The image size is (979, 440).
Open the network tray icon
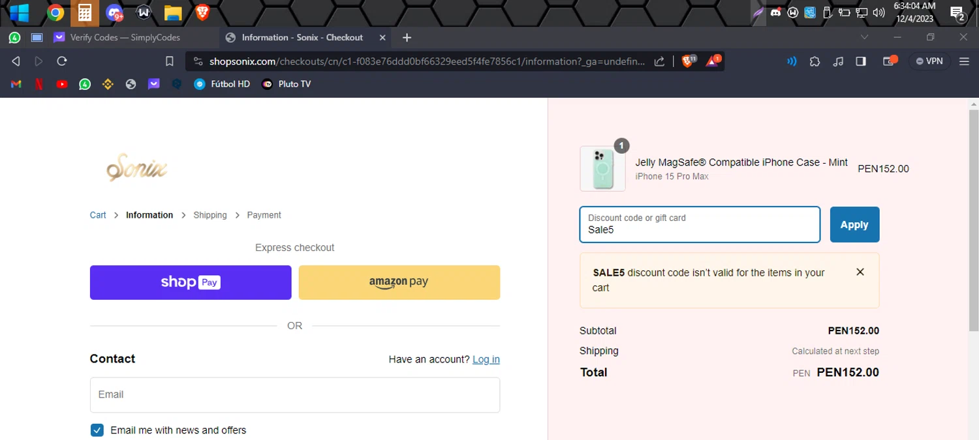click(862, 12)
